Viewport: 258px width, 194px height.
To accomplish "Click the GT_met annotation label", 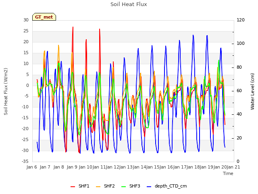I will point(44,17).
